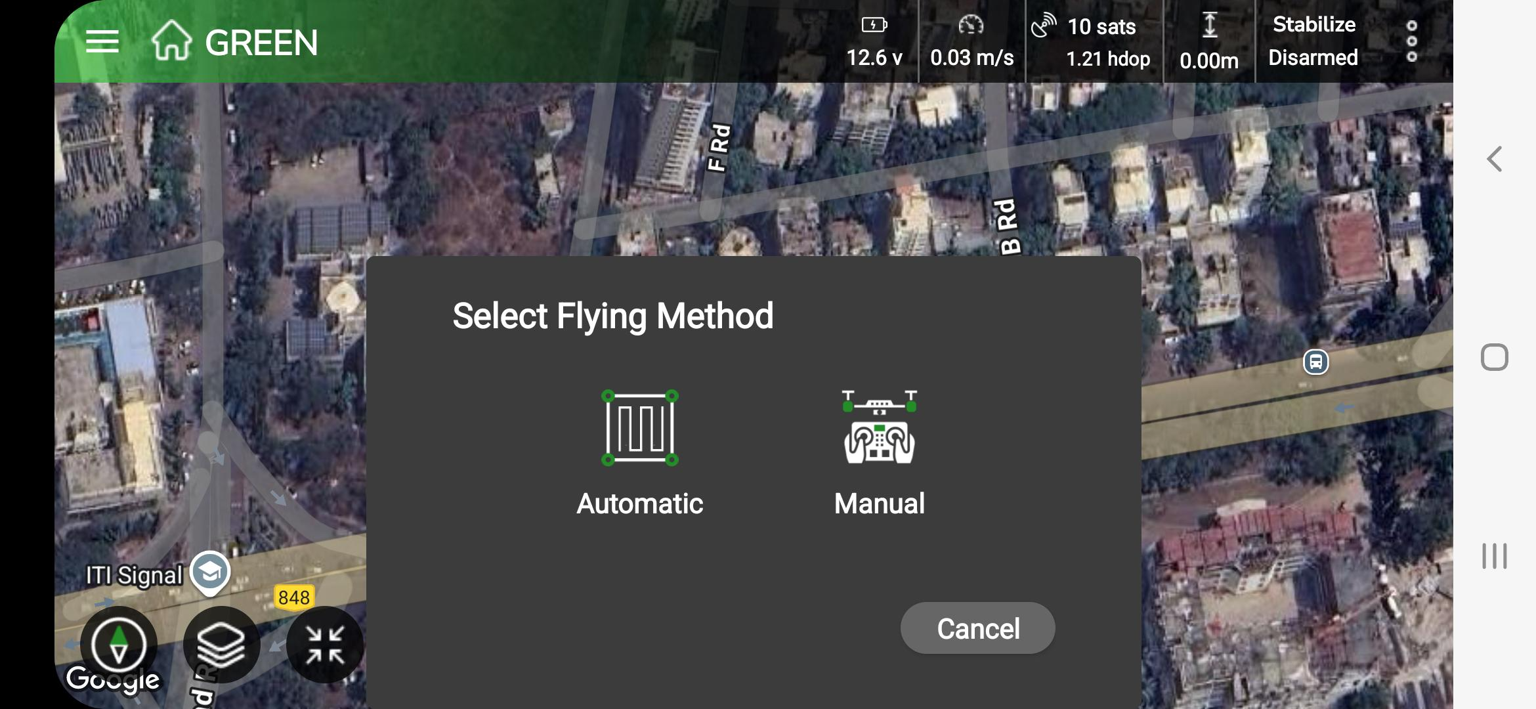Tap the home icon
The image size is (1536, 709).
click(x=171, y=41)
